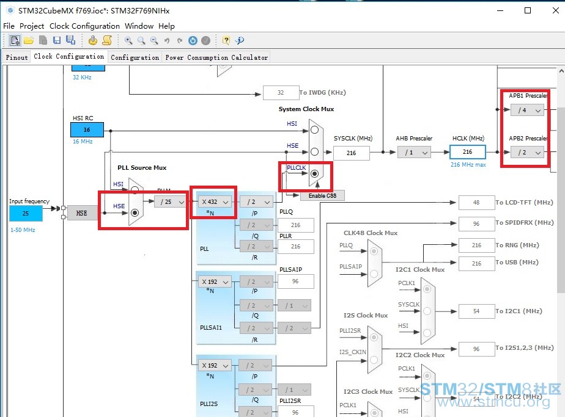565x417 pixels.
Task: Open the PLLSAI1 X 192 multiplier dropdown
Action: click(x=215, y=281)
